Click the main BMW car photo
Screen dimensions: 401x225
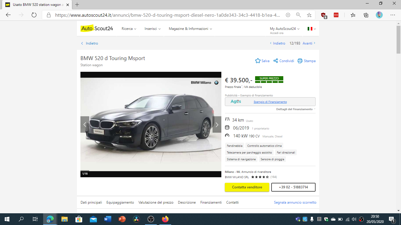(x=151, y=125)
